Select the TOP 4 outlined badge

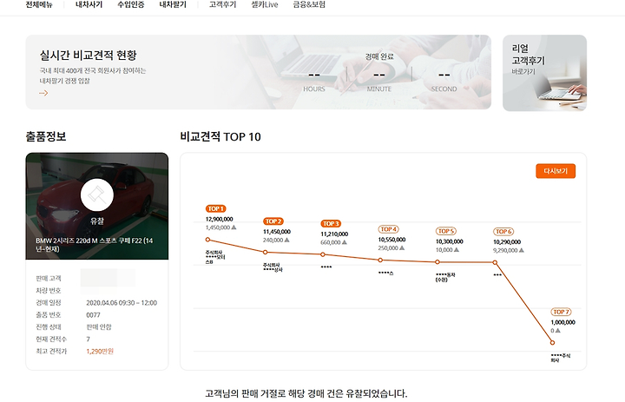pos(389,229)
